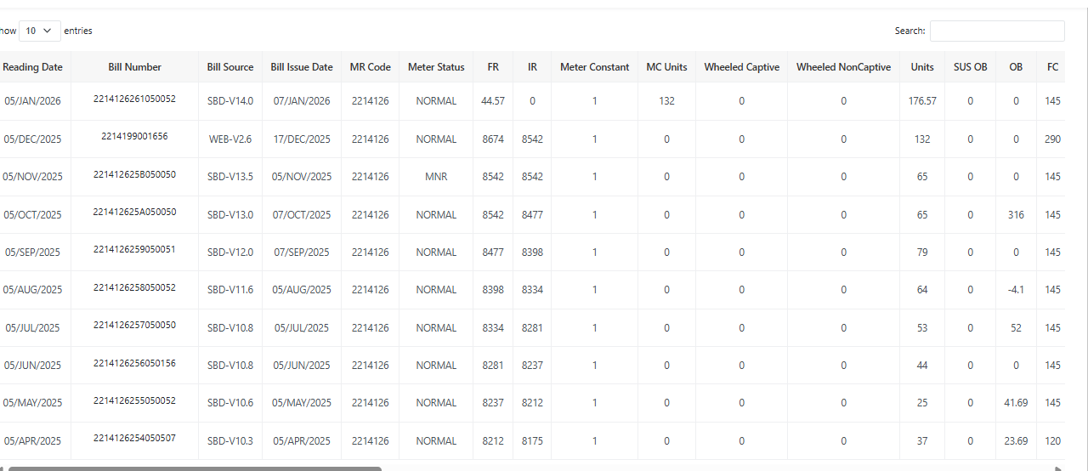Image resolution: width=1088 pixels, height=471 pixels.
Task: Click the MNR meter status cell
Action: 436,177
